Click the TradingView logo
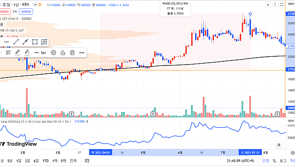The width and height of the screenshot is (295, 166). pyautogui.click(x=18, y=144)
